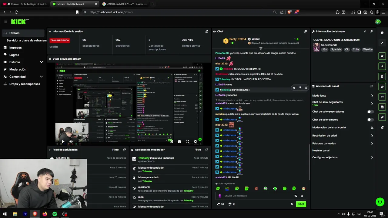Click the Enviar un mensaje field
Screen dimensions: 388x218
coord(258,196)
